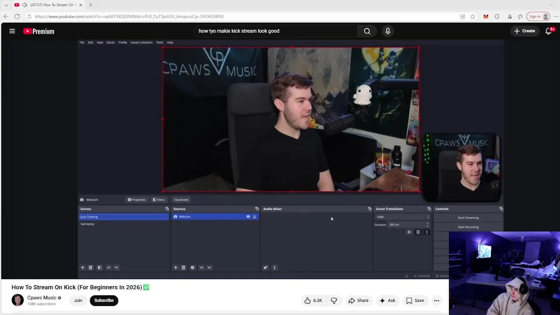Delete the selected scene with the trash icon

coord(91,267)
